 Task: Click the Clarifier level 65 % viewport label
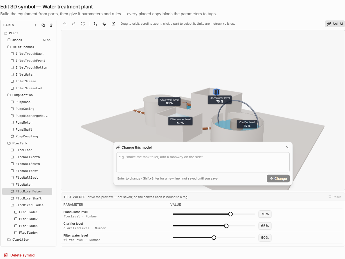(x=247, y=124)
